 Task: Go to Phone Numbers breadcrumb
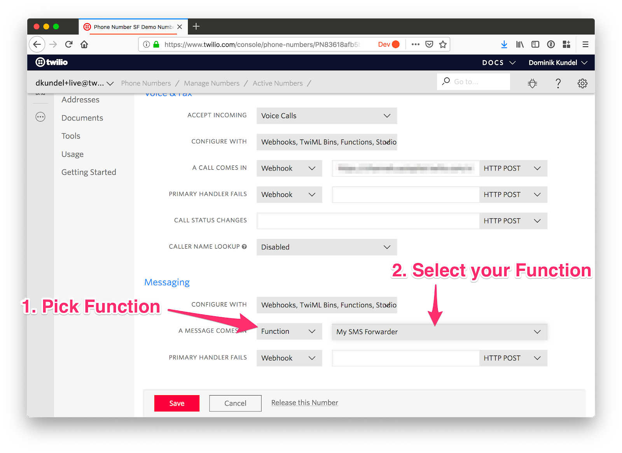(x=146, y=83)
